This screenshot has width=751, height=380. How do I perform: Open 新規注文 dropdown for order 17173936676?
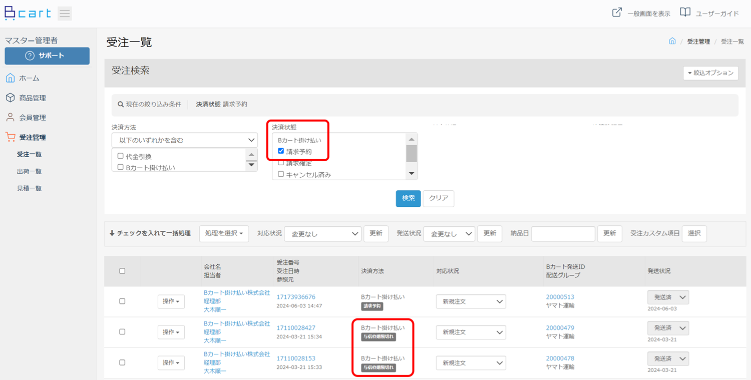click(x=471, y=301)
